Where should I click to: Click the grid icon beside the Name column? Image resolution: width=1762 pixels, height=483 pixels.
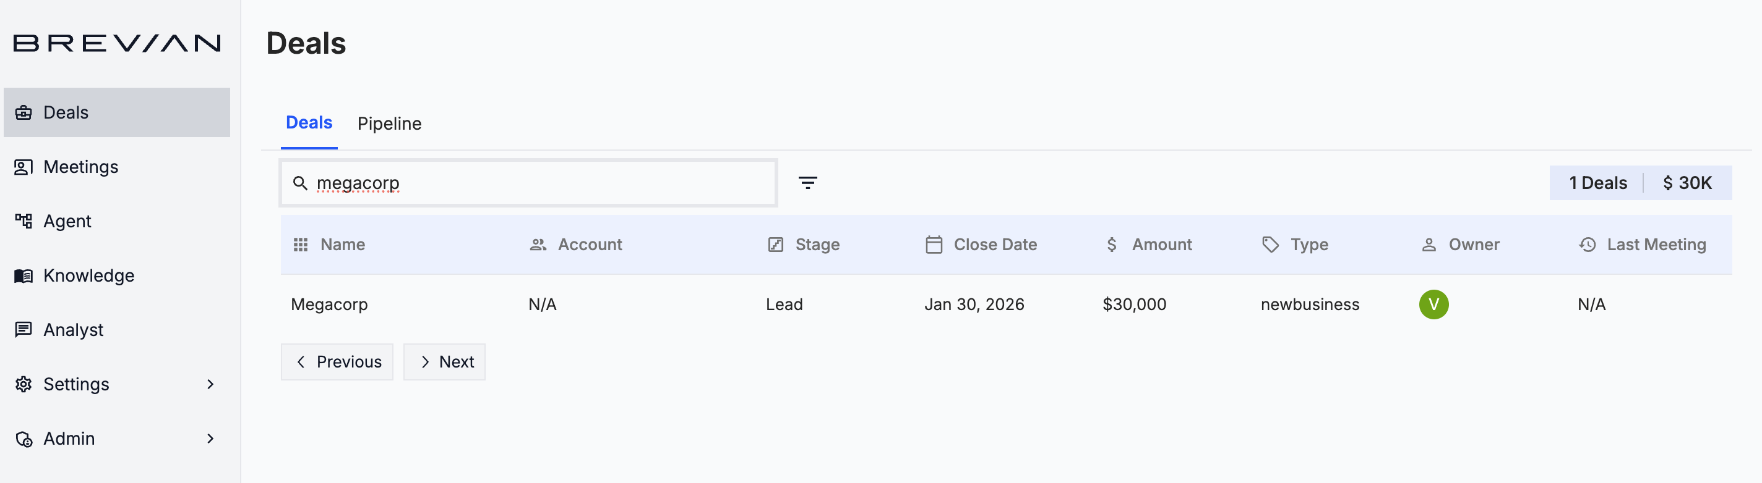(x=300, y=244)
